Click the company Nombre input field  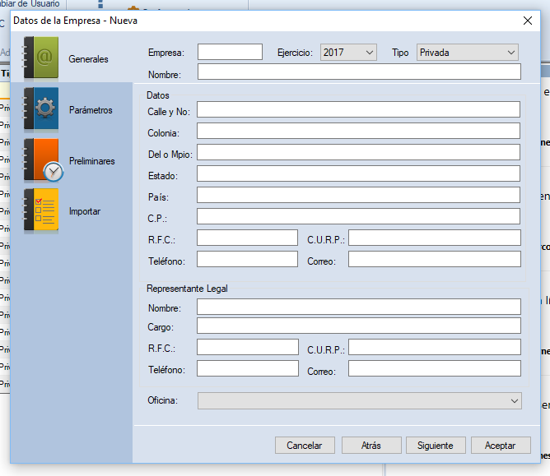click(x=358, y=72)
